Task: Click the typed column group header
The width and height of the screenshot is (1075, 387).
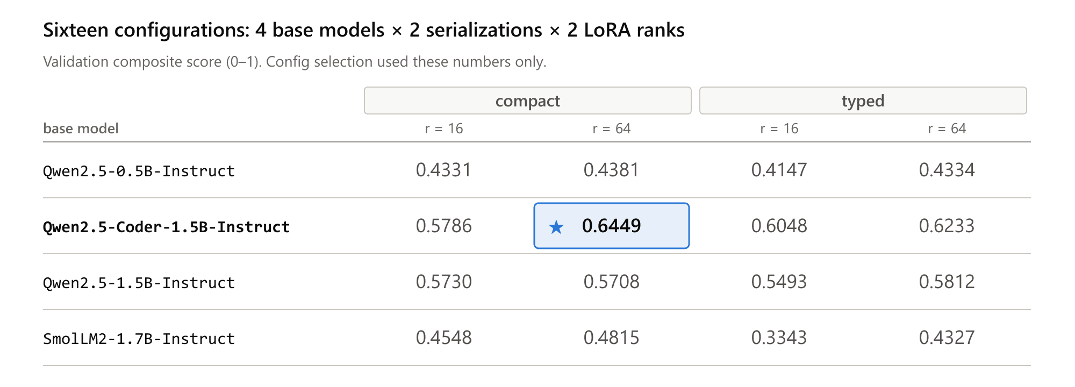Action: coord(863,101)
